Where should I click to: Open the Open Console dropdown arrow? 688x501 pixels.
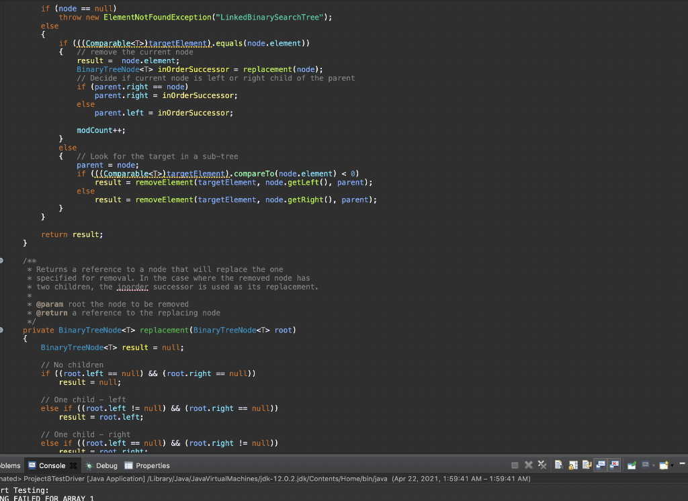pos(672,465)
